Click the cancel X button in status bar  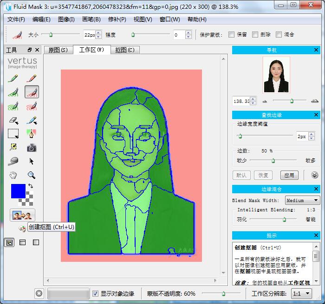tap(39, 293)
